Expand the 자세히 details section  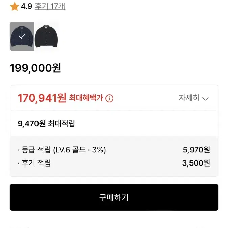[194, 98]
